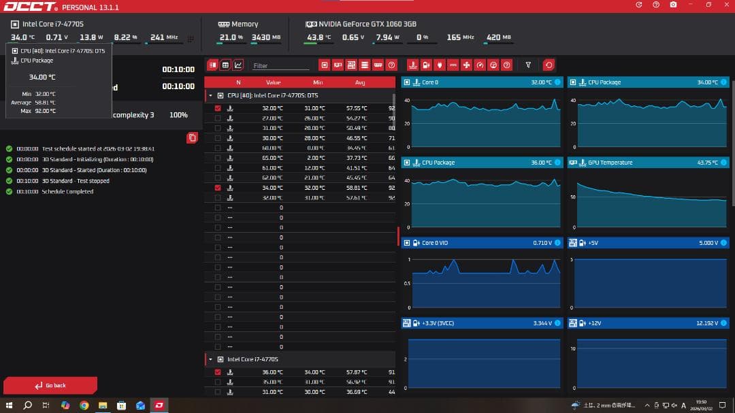Click the Intel Core i7-4770S header label
Viewport: 735px width, 413px height.
[x=53, y=24]
